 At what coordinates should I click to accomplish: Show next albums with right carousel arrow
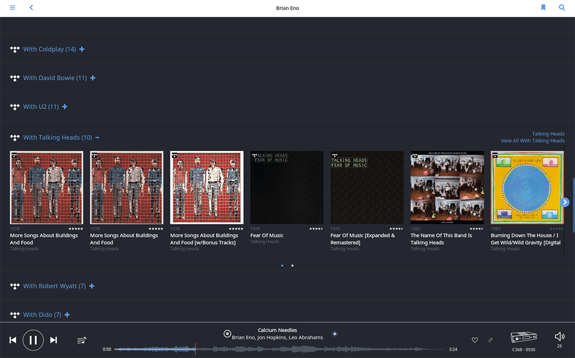pyautogui.click(x=565, y=202)
